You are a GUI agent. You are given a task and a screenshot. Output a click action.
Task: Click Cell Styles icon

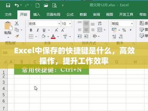(142, 36)
